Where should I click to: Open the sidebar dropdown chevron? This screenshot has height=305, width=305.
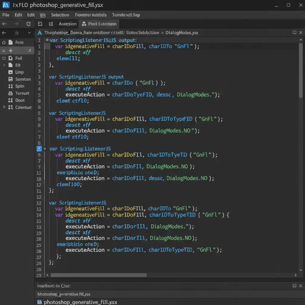[x=29, y=33]
